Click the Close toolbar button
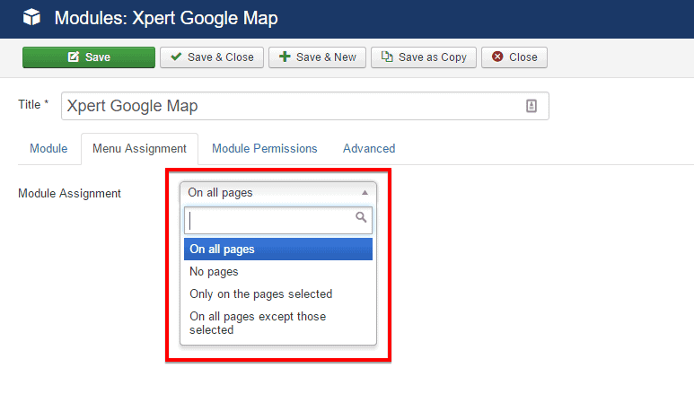Screen dimensions: 694x403 514,57
